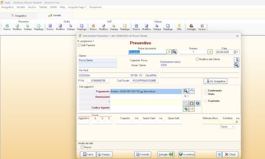Open the Vendite menu in the menu bar
This screenshot has height=159, width=265.
tap(21, 7)
